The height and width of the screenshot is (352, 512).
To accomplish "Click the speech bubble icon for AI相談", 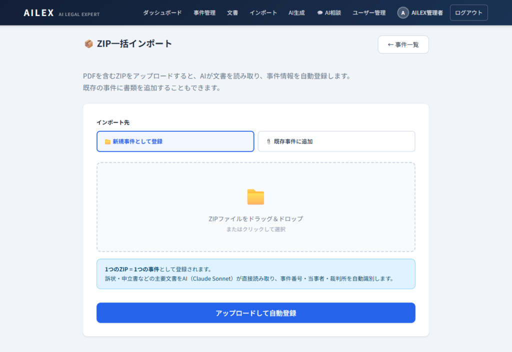I will [x=319, y=13].
